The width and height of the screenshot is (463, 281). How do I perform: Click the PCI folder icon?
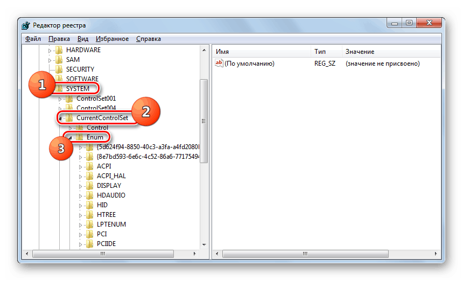point(90,234)
